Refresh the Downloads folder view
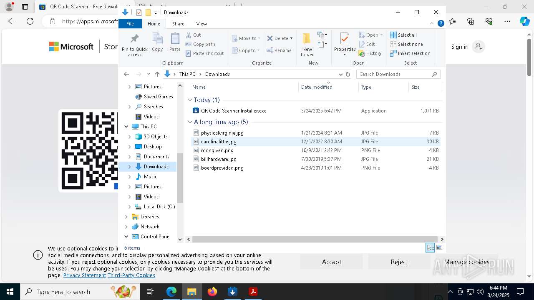This screenshot has width=534, height=300. point(348,74)
